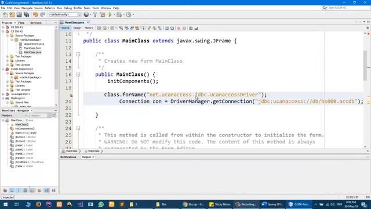Click the Debug Project toolbar icon

click(x=119, y=15)
